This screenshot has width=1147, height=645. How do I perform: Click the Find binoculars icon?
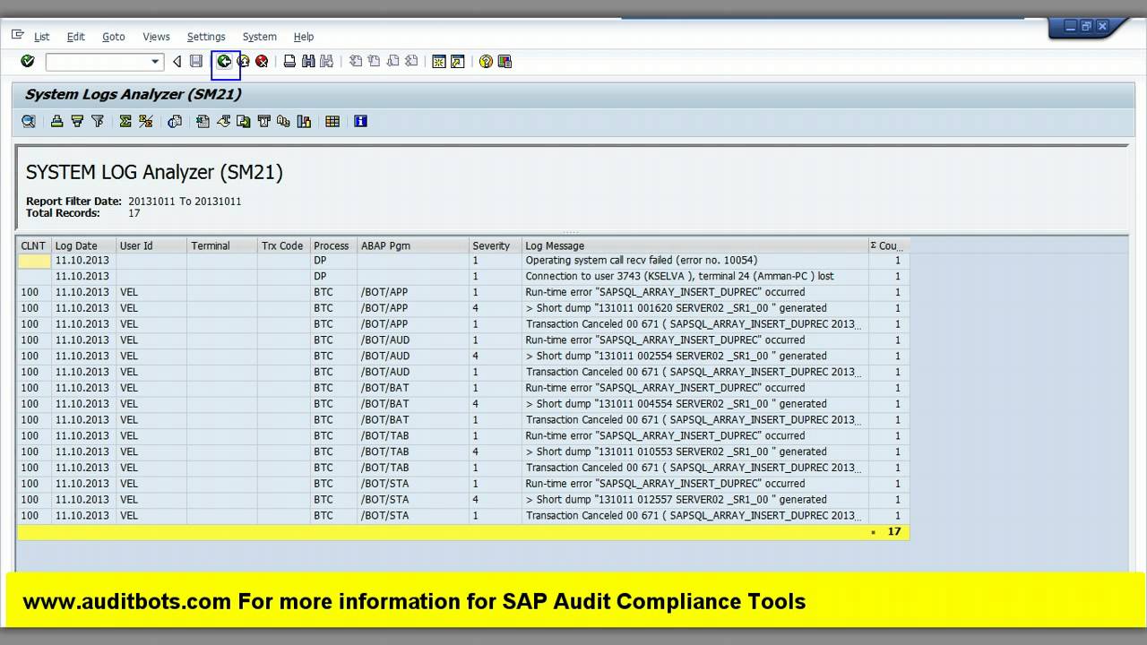click(308, 61)
